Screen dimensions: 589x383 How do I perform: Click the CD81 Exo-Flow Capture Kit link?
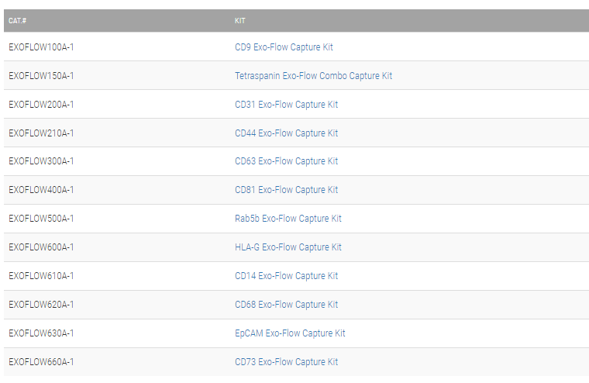click(286, 190)
